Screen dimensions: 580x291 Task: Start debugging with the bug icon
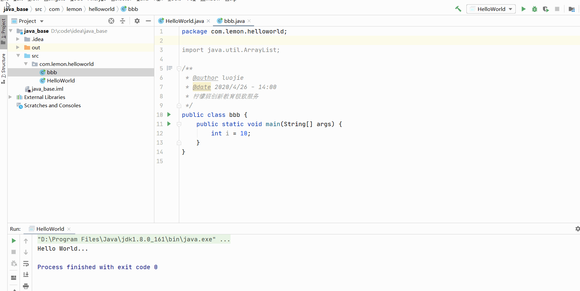(x=535, y=9)
